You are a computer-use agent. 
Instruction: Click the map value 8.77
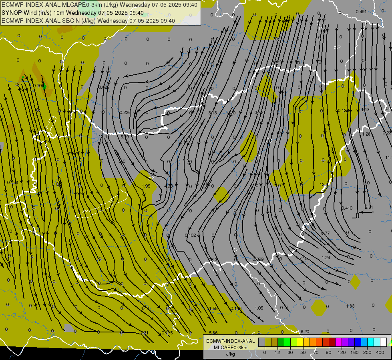(x=325, y=233)
